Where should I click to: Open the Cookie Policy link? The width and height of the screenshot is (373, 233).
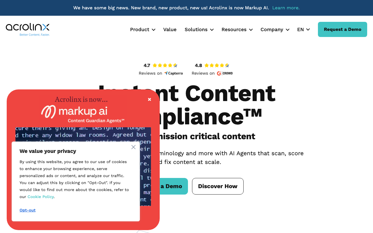(41, 197)
